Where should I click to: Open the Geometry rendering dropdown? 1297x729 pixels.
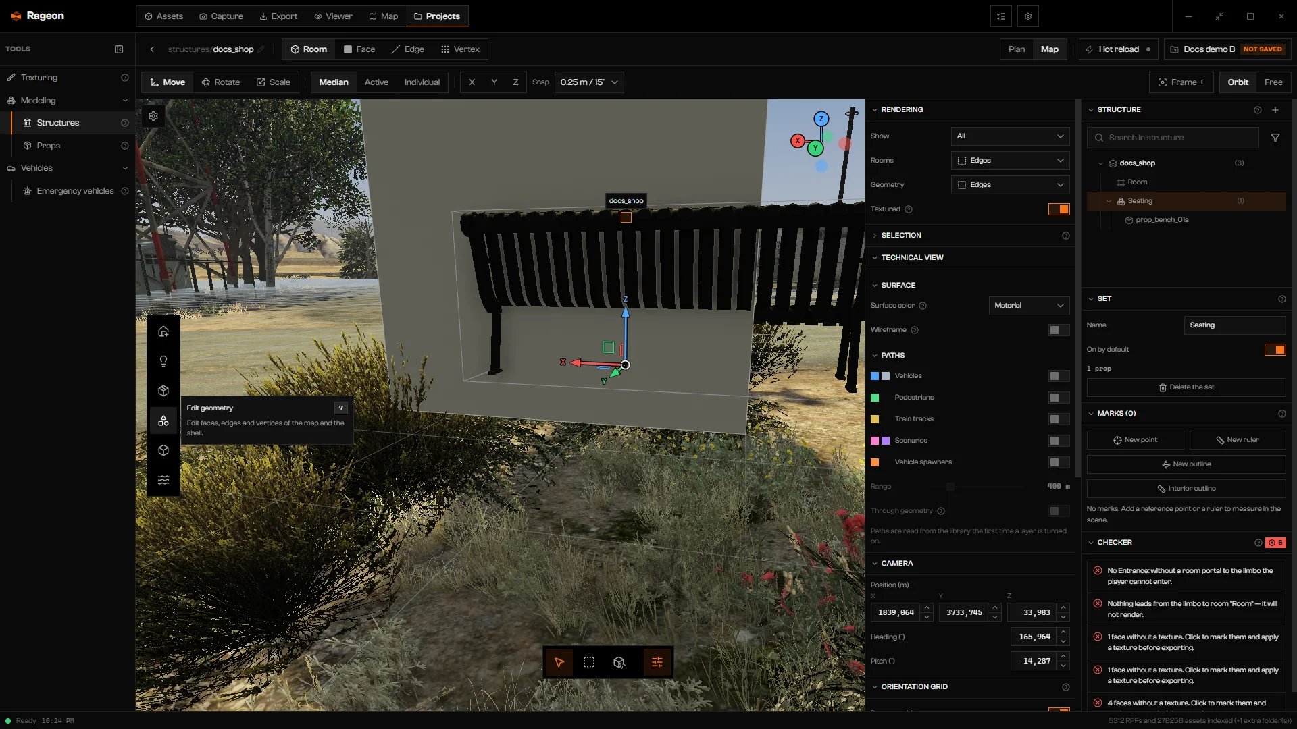click(1010, 185)
